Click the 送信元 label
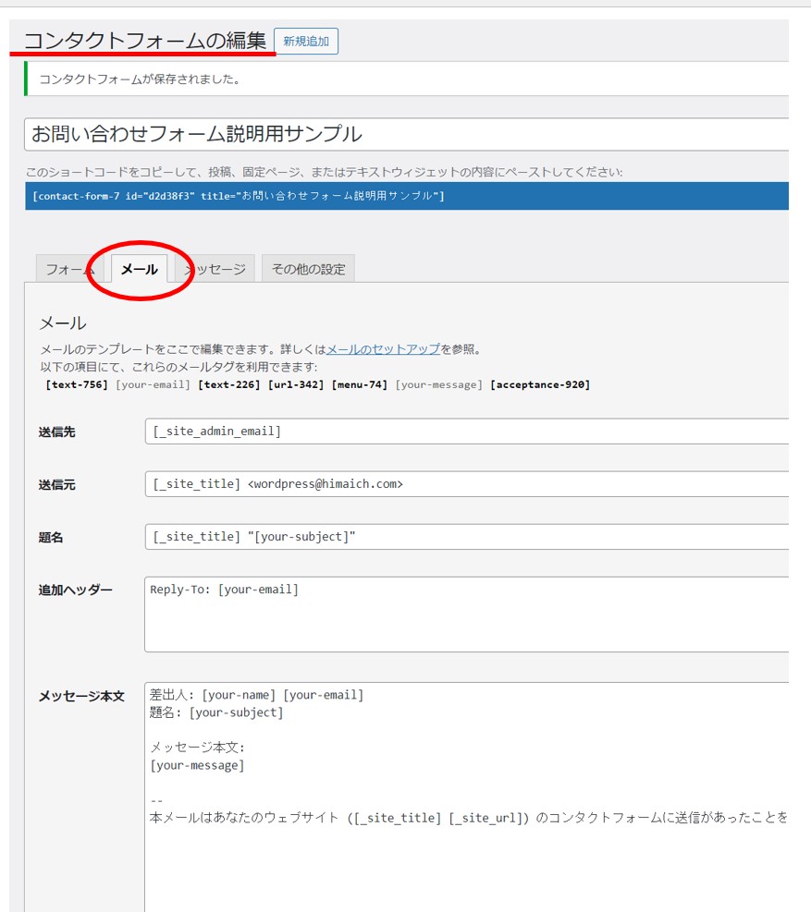The height and width of the screenshot is (912, 811). click(57, 485)
